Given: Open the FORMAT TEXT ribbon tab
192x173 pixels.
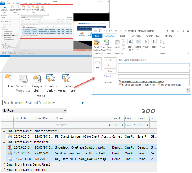Looking at the screenshot, I should tap(153, 36).
